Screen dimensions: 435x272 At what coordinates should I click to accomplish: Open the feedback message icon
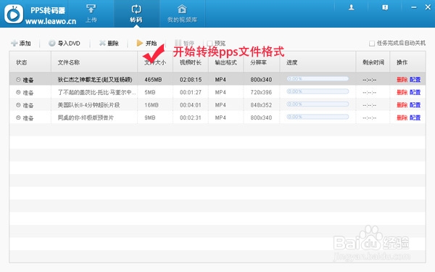point(385,7)
